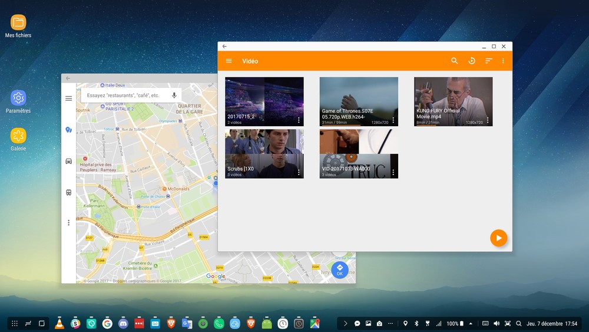Open Mes fichiers desktop shortcut

(18, 23)
